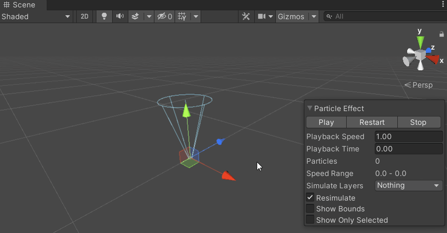The image size is (447, 233).
Task: Click the red X move arrow handle
Action: (229, 176)
